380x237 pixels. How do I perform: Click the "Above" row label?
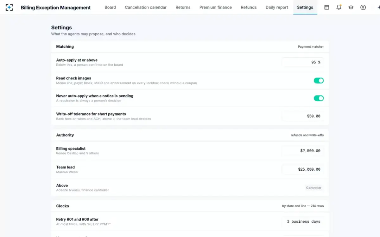point(62,185)
